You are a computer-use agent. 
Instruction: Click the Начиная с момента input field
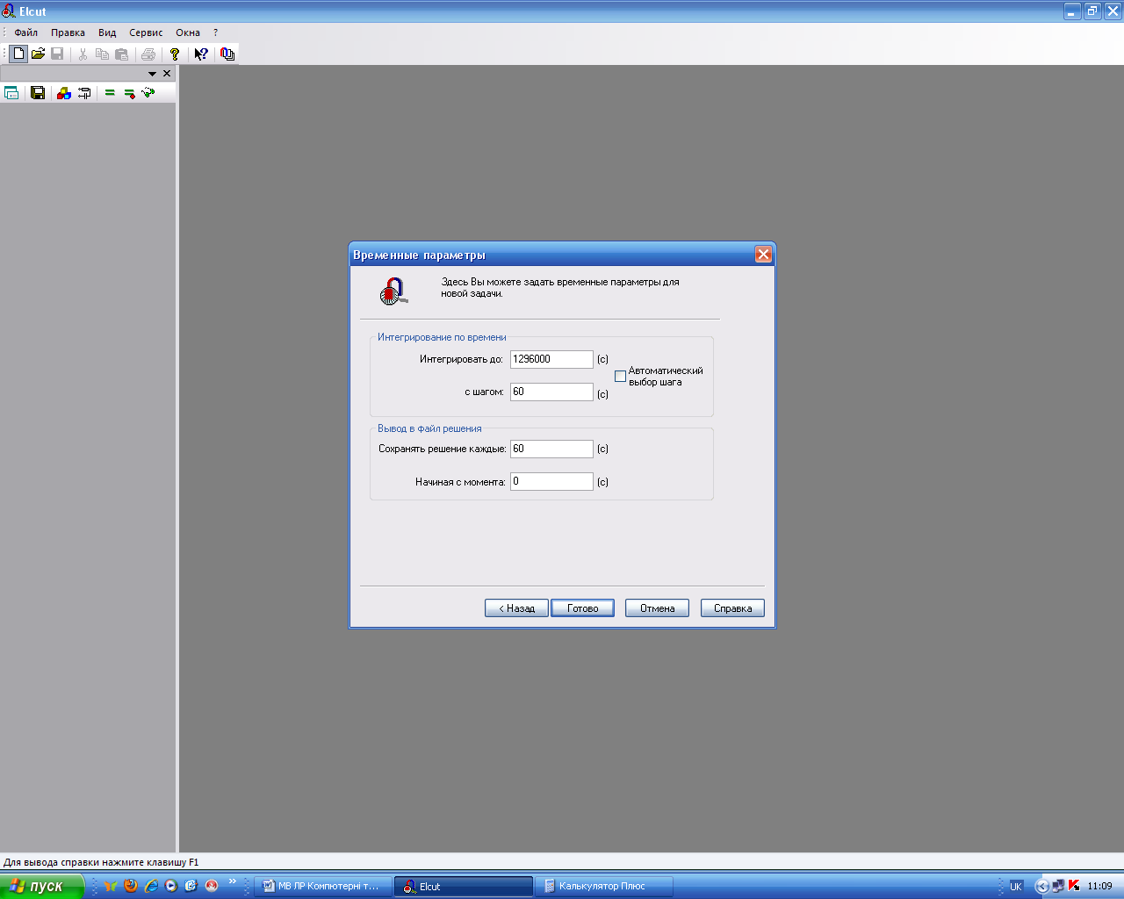coord(551,481)
